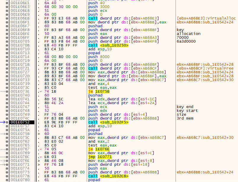Click the "allocation" comment
This screenshot has width=238, height=182.
point(188,34)
